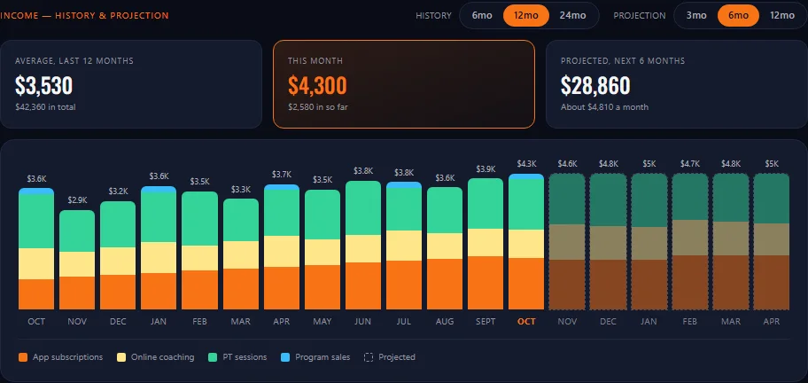Select the 12mo projection range
This screenshot has width=808, height=383.
pos(781,15)
